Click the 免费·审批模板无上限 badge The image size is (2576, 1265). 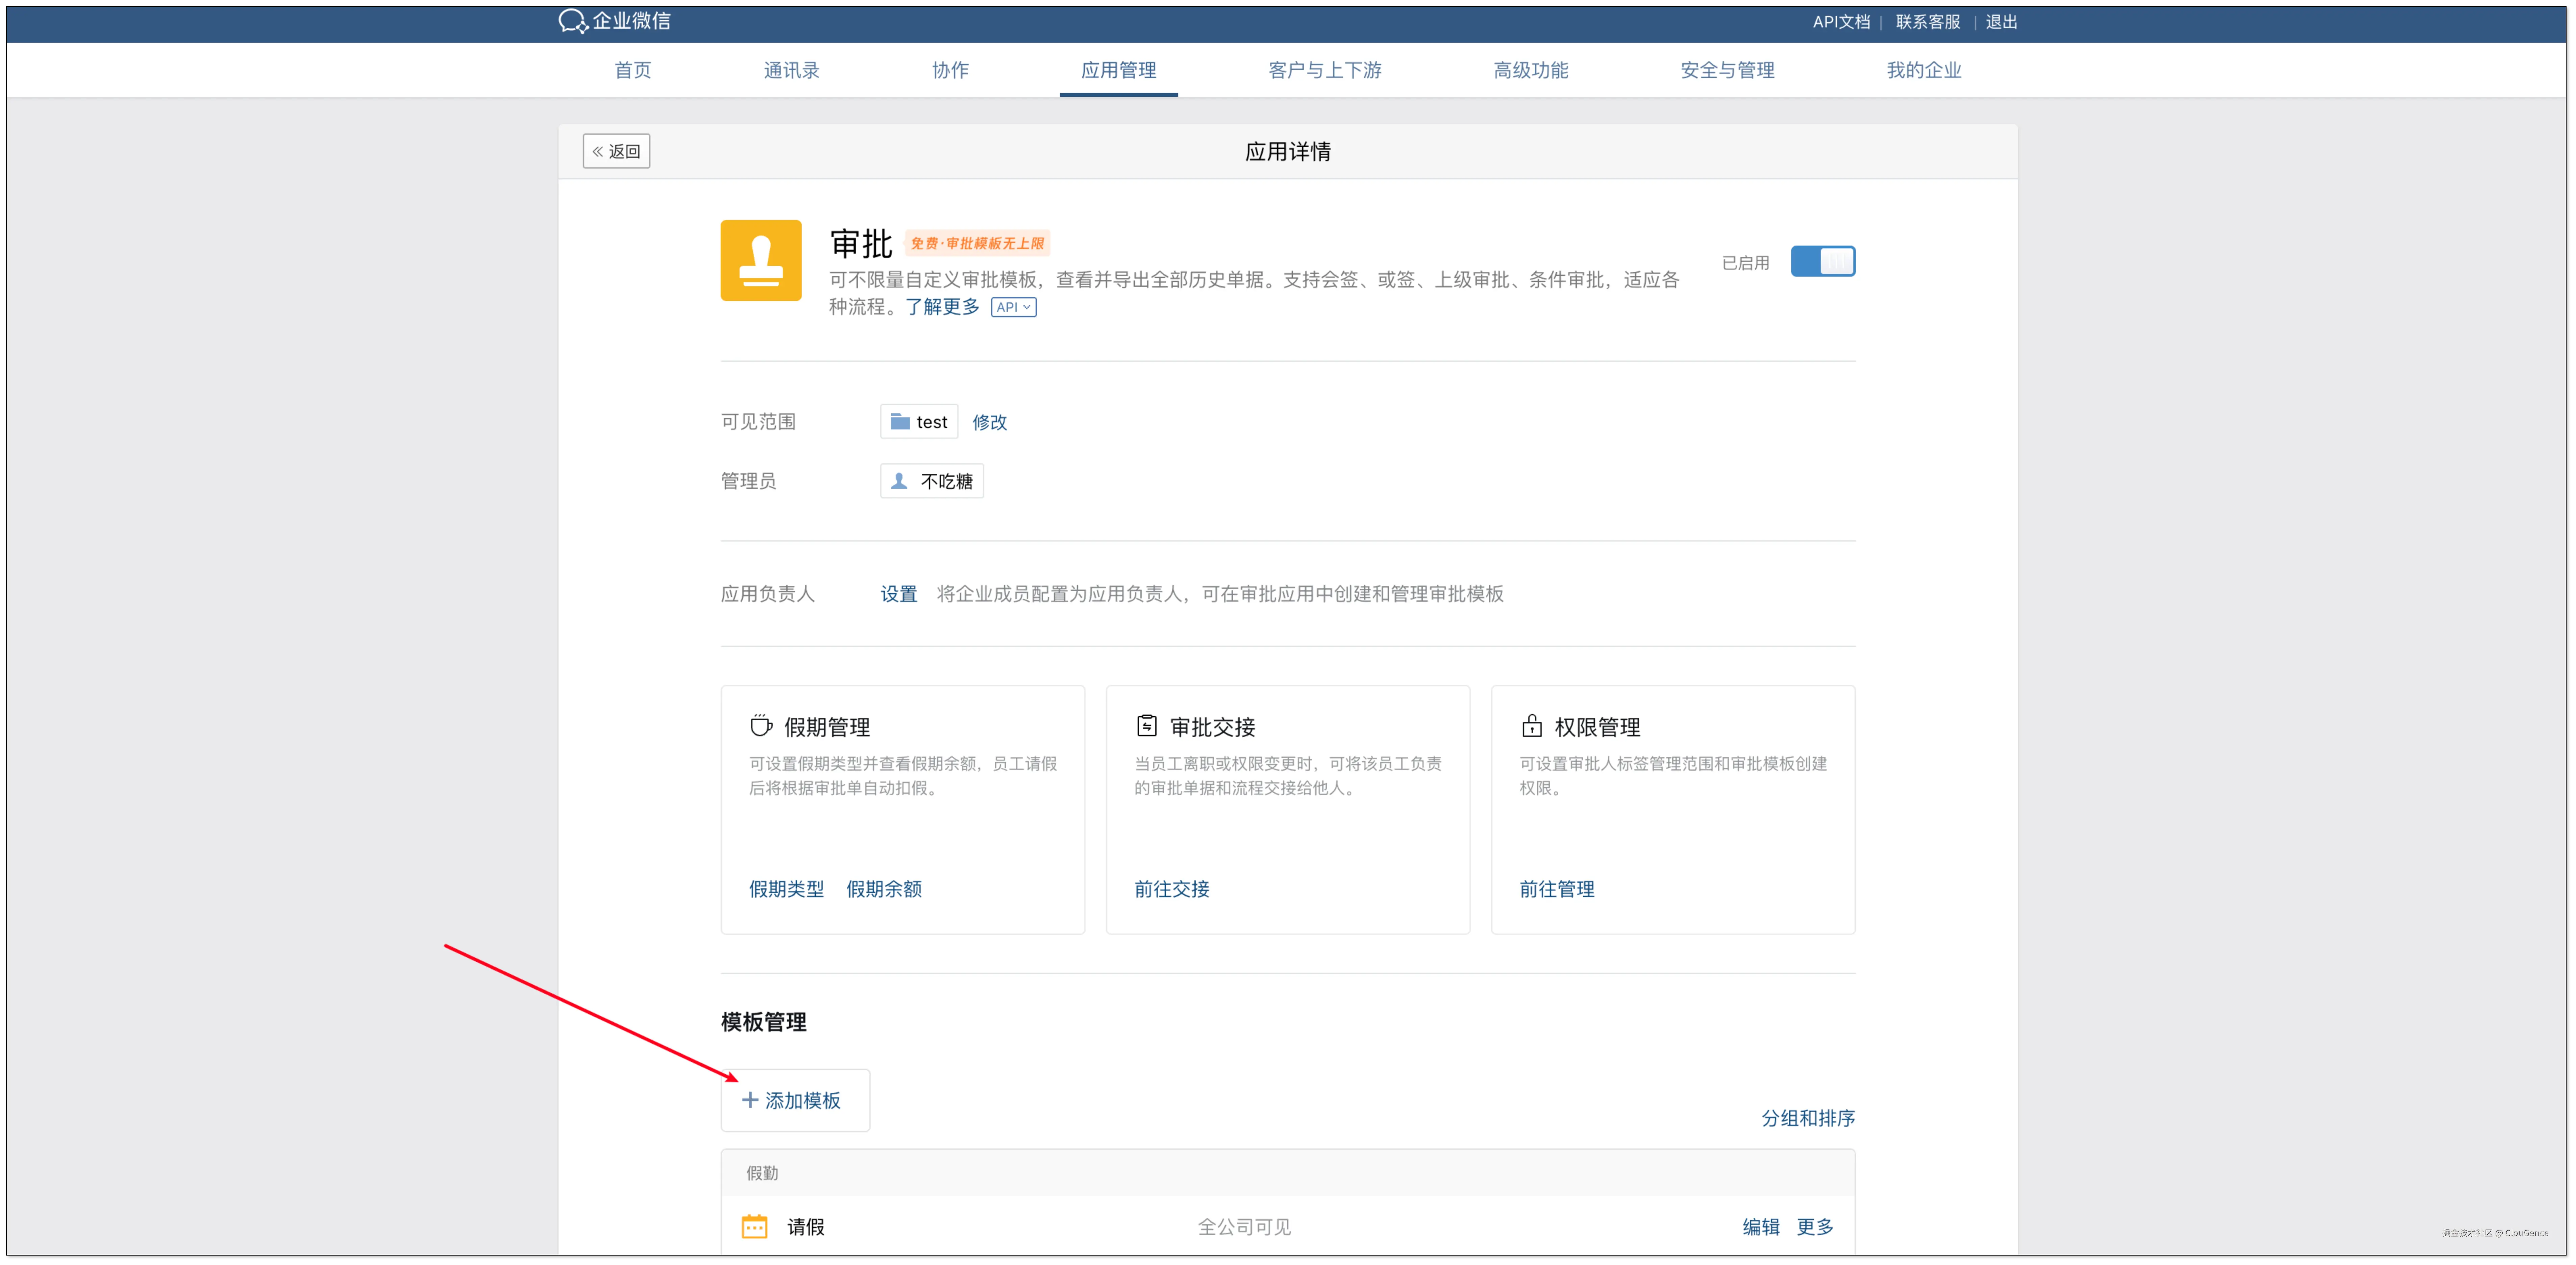point(977,243)
